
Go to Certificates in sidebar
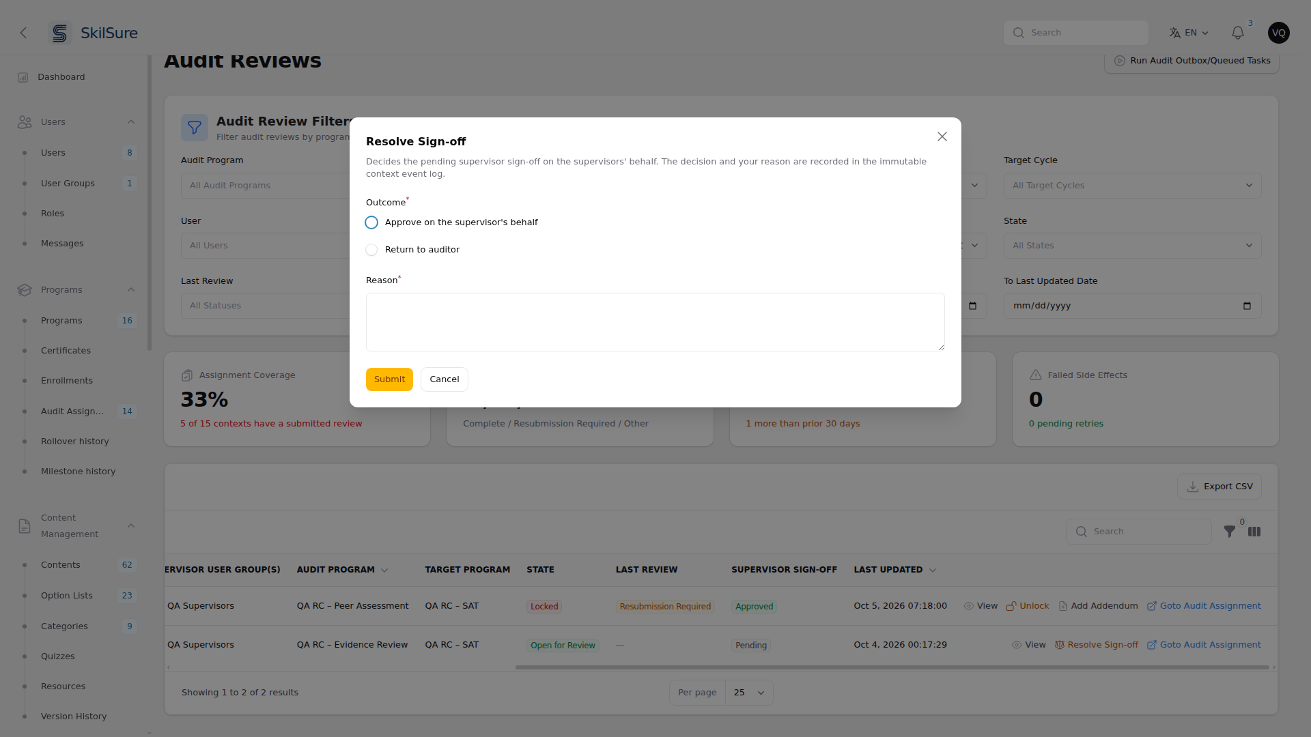(x=66, y=351)
